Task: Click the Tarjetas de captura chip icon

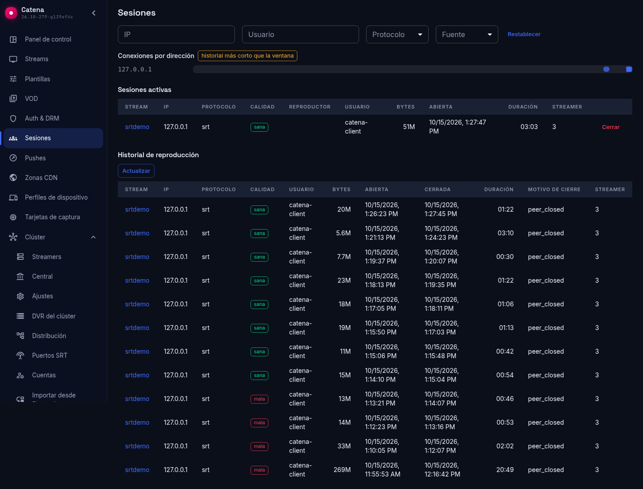Action: click(13, 217)
